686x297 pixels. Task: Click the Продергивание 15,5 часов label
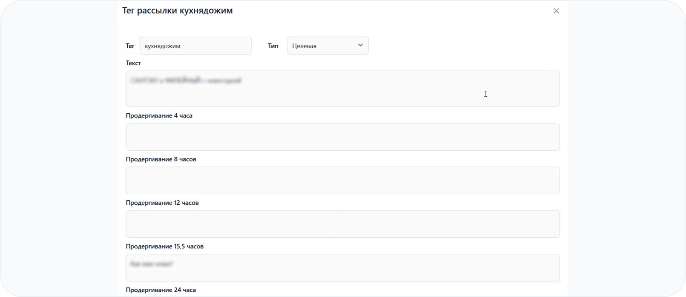pos(165,246)
